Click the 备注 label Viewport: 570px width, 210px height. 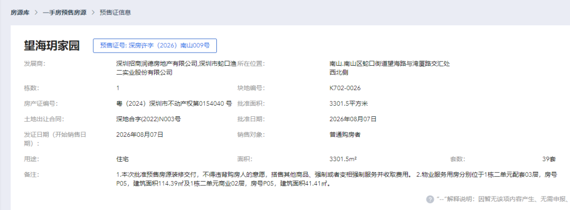tap(31, 174)
